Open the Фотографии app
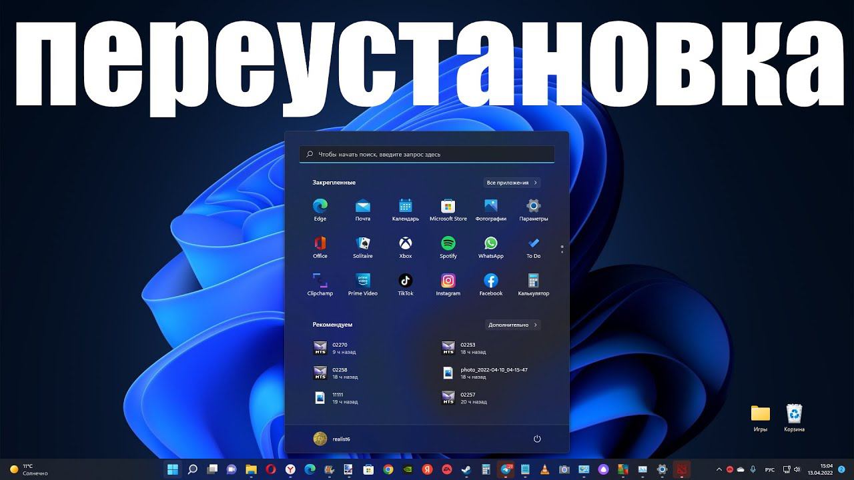Screen dimensions: 854x480 coord(491,209)
